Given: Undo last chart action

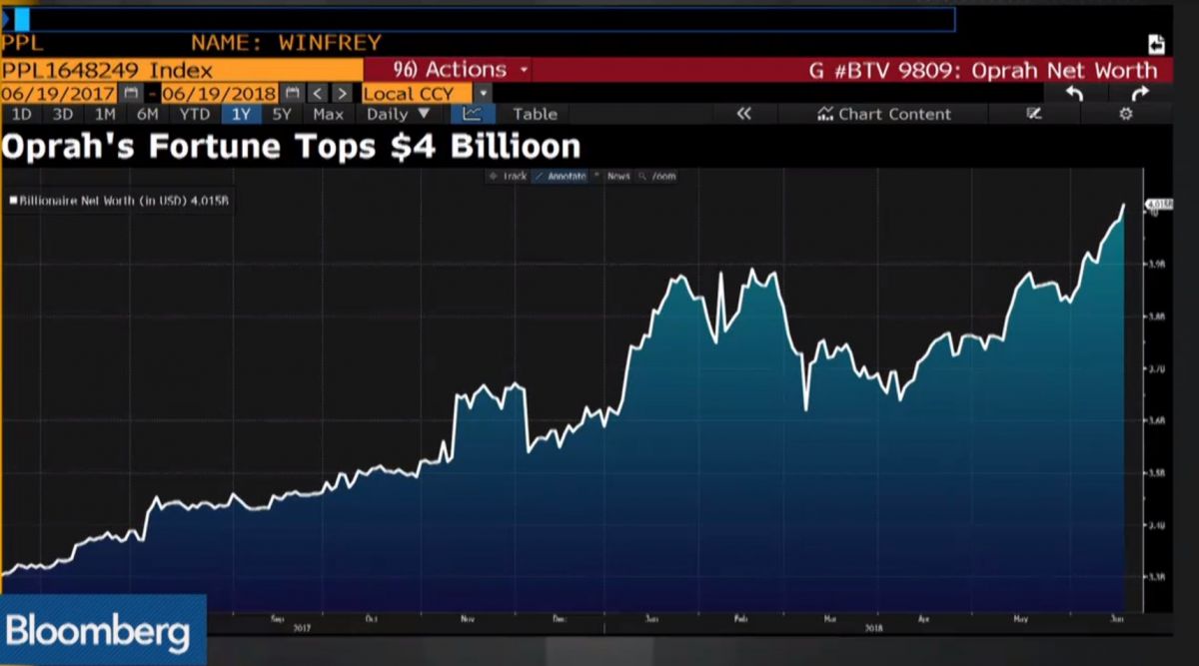Looking at the screenshot, I should [1074, 93].
